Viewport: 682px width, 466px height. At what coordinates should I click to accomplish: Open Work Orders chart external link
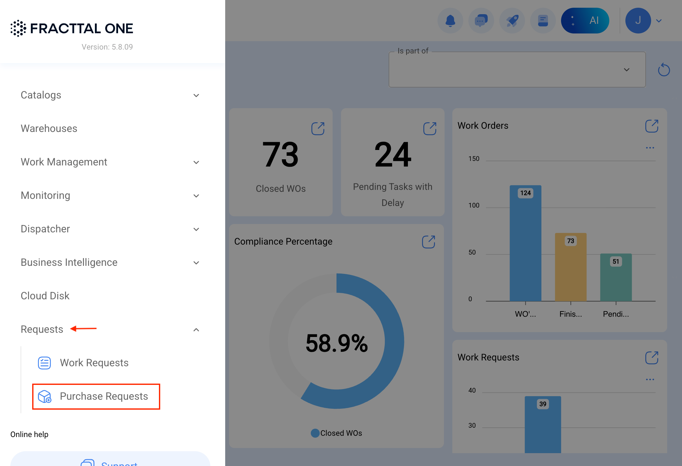click(x=652, y=126)
